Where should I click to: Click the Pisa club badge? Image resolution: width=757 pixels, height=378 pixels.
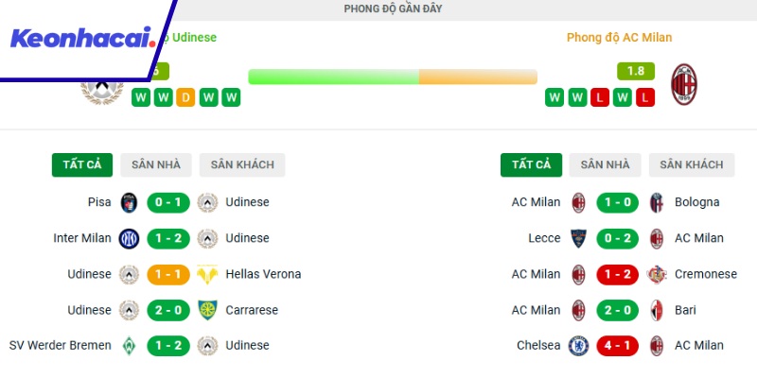pos(129,202)
